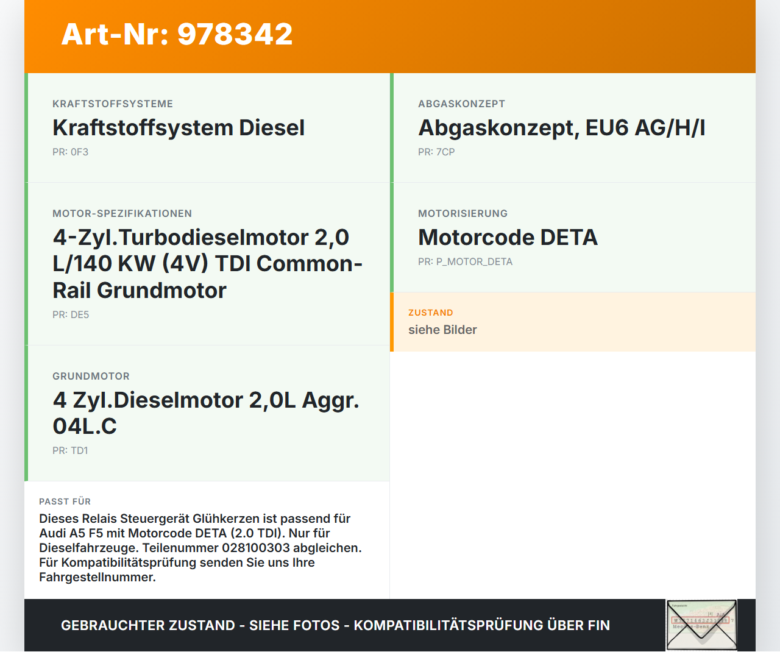Click the MOTORISIERUNG section heading
Screen dimensions: 780x652
(463, 213)
